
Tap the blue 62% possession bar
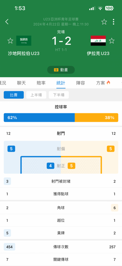tap(39, 118)
